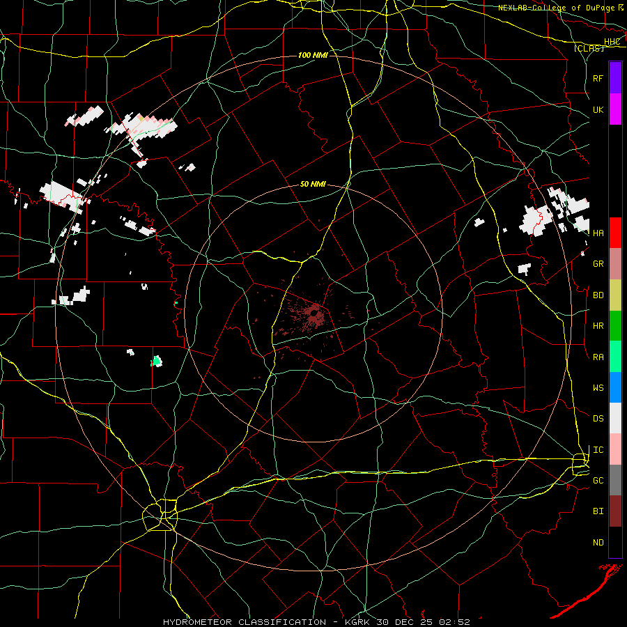Select the HR legend label

pos(598,326)
